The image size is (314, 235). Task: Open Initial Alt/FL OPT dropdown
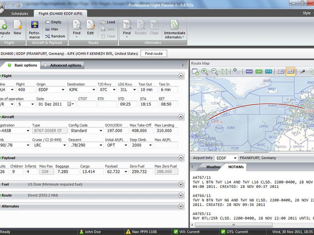tap(126, 145)
